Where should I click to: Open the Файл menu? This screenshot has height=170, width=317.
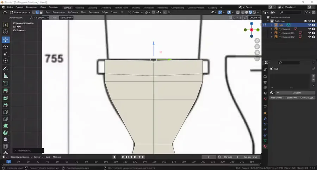point(10,7)
